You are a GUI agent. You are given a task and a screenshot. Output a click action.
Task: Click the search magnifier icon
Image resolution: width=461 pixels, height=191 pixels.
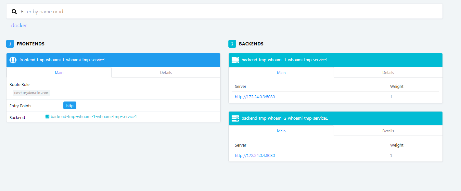coord(14,11)
